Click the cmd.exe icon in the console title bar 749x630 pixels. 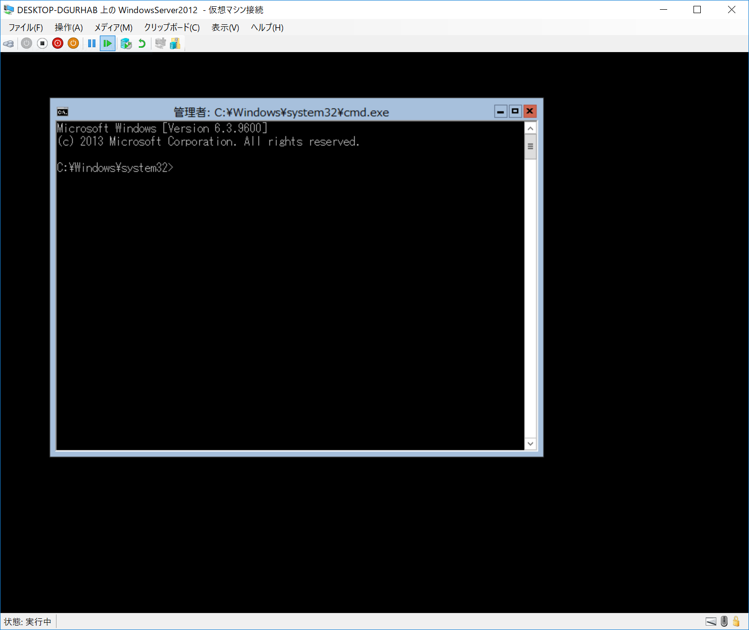coord(62,111)
